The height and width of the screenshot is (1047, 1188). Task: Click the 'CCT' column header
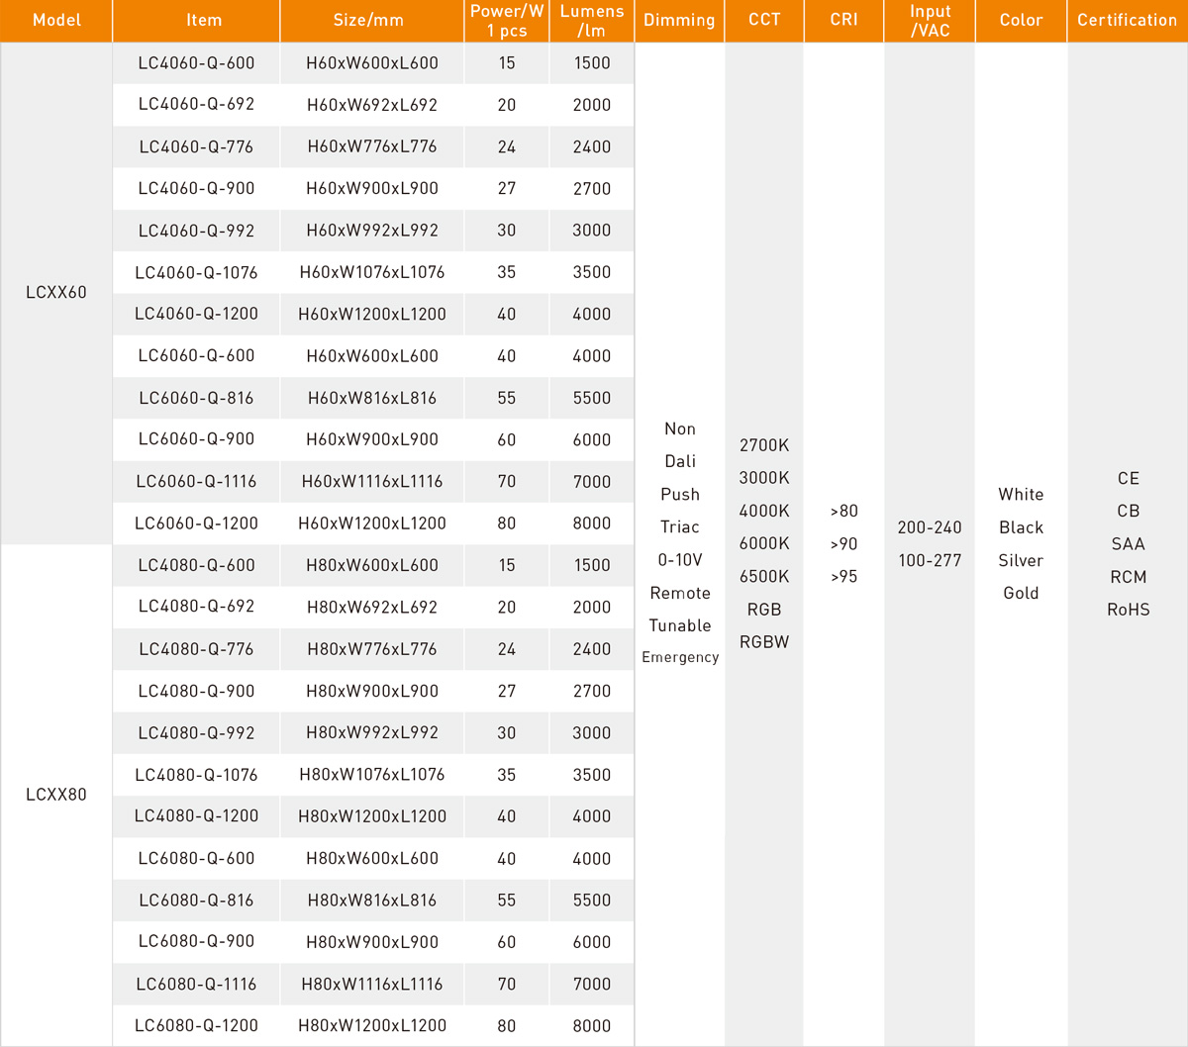764,21
